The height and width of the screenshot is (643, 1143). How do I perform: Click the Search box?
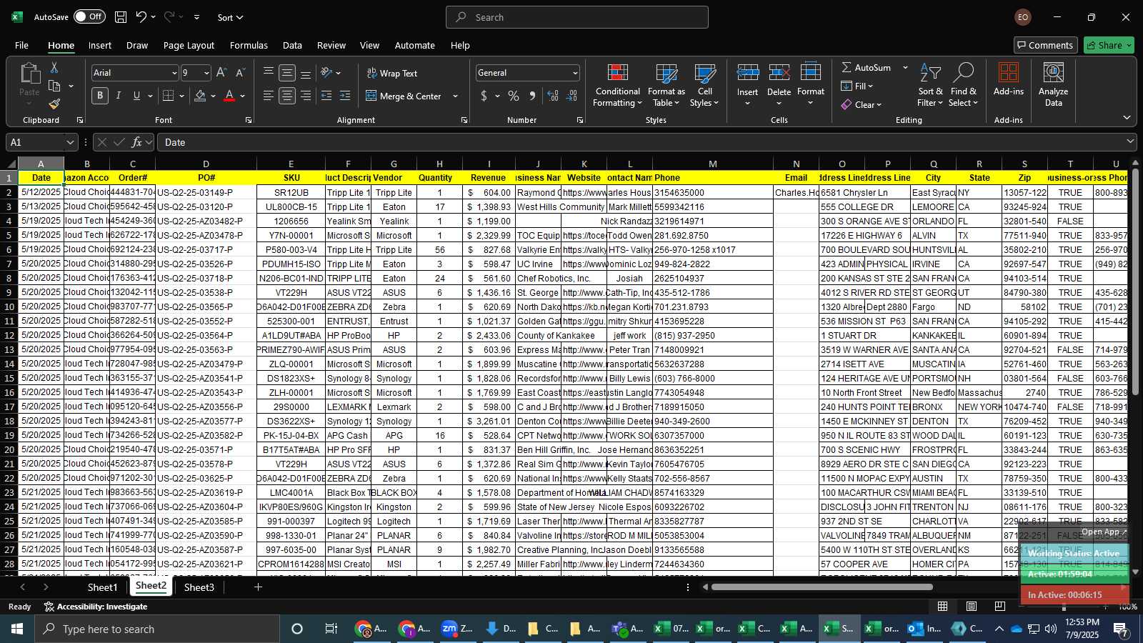coord(577,17)
